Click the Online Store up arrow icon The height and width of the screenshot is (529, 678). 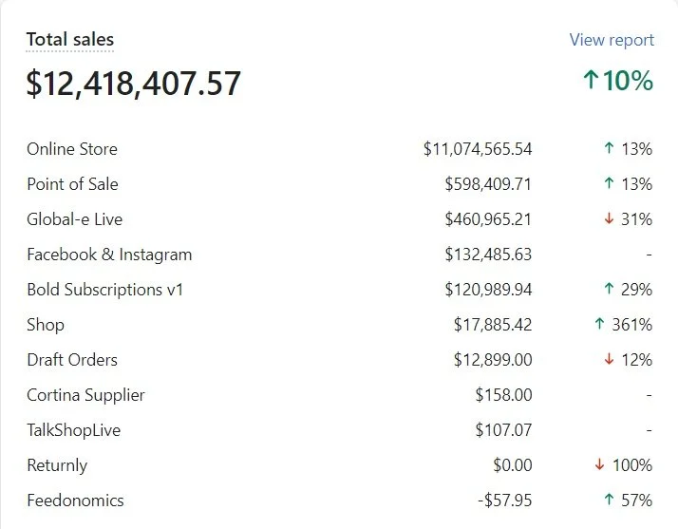609,149
